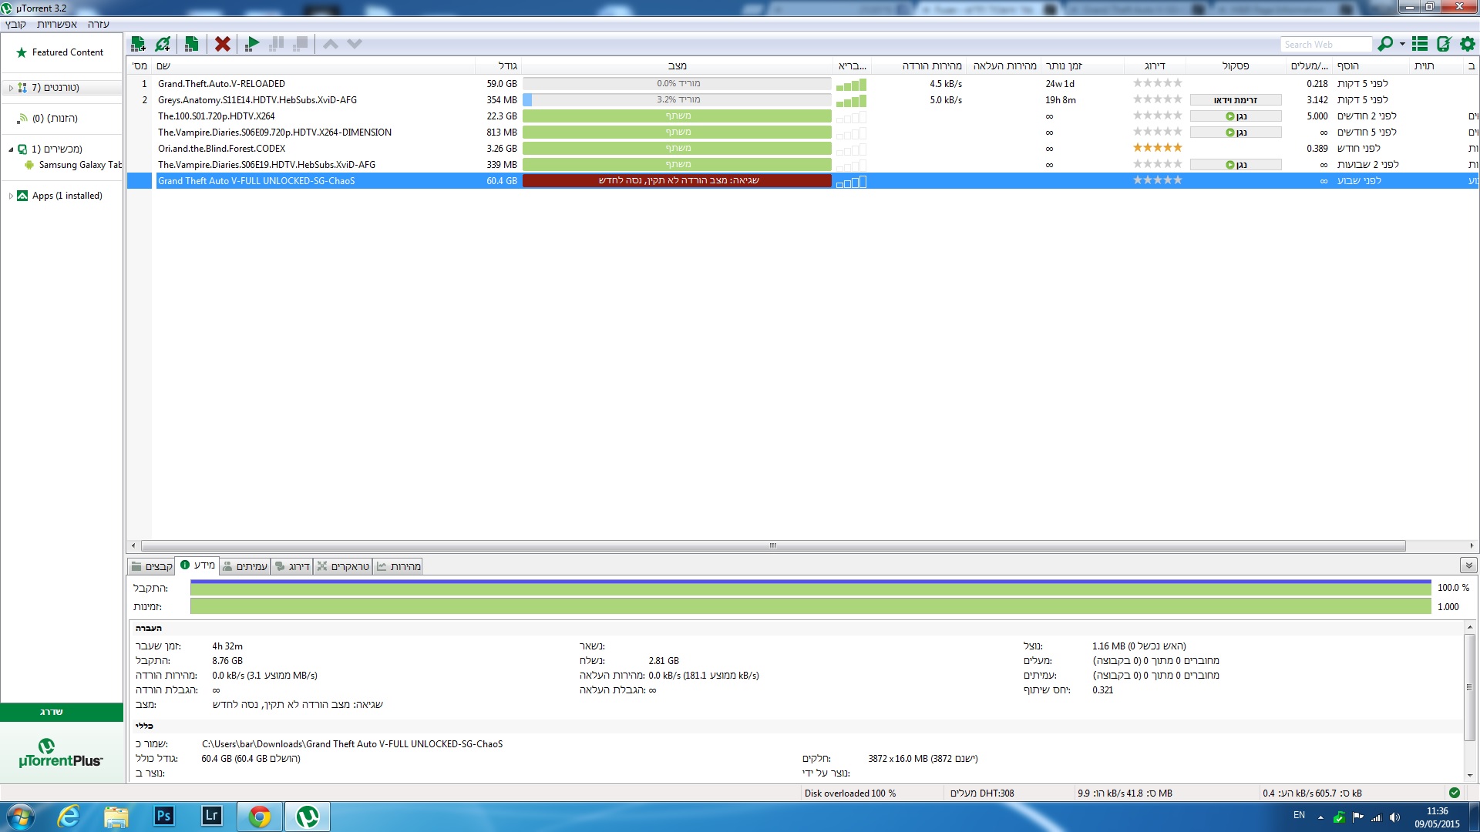This screenshot has width=1480, height=832.
Task: Open the קובץ menu
Action: tap(16, 24)
